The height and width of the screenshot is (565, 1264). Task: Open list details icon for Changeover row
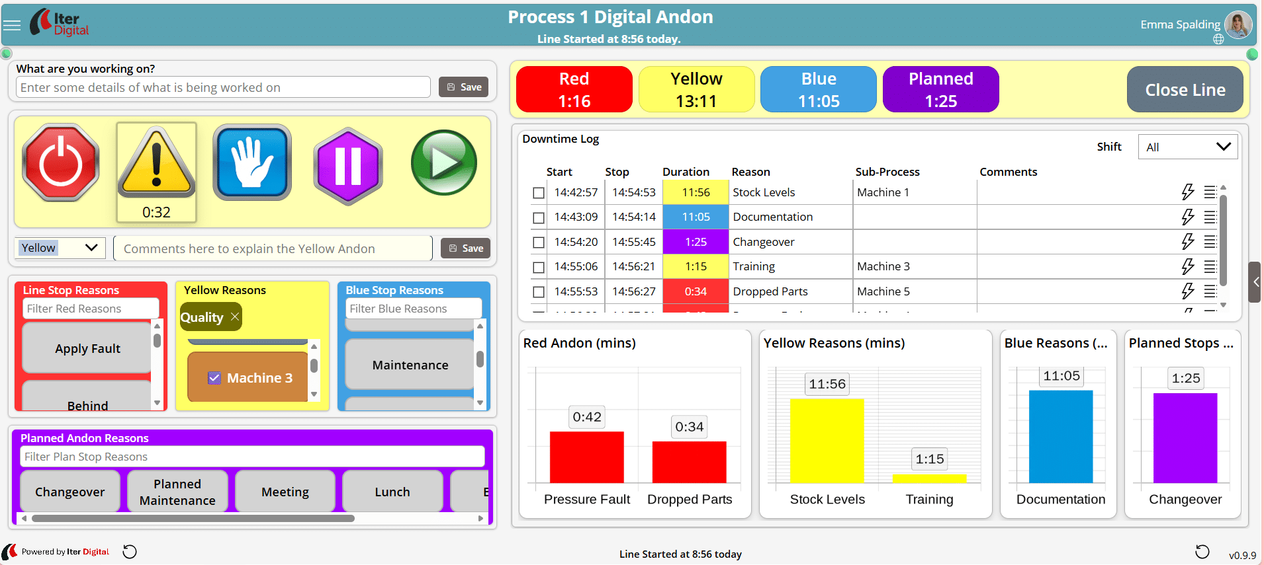click(x=1210, y=242)
